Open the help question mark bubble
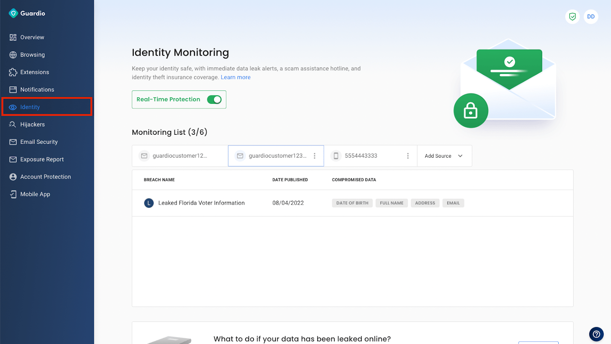Screen dimensions: 611x344 [596, 334]
